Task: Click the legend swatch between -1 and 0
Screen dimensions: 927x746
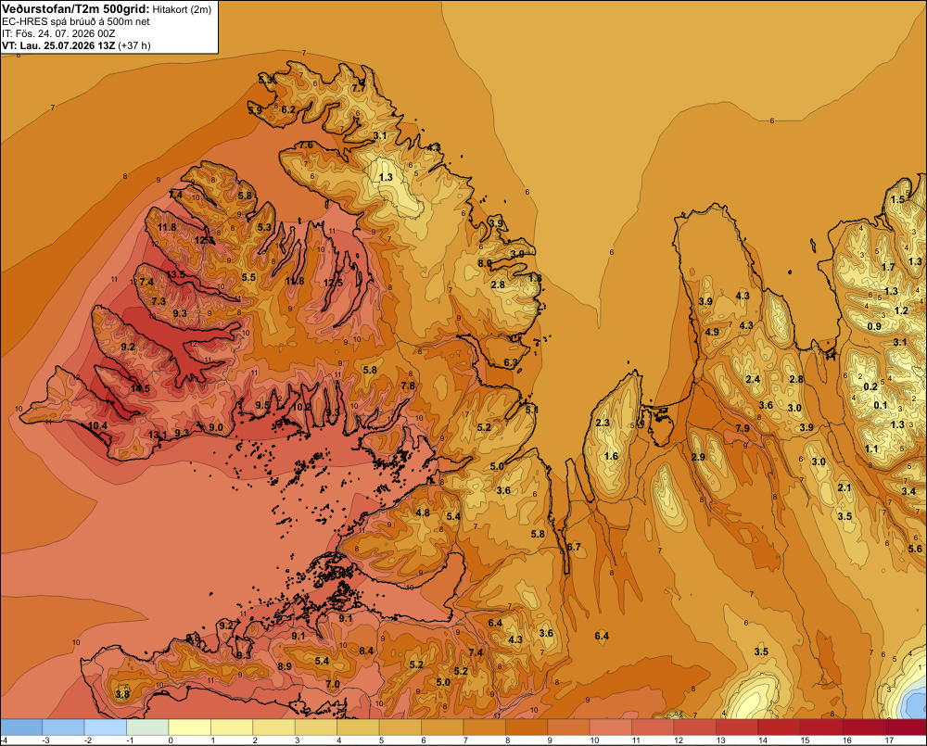Action: (x=147, y=727)
